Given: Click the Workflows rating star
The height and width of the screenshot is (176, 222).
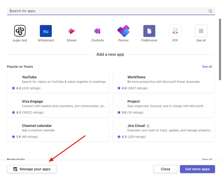Looking at the screenshot, I should 119,88.
